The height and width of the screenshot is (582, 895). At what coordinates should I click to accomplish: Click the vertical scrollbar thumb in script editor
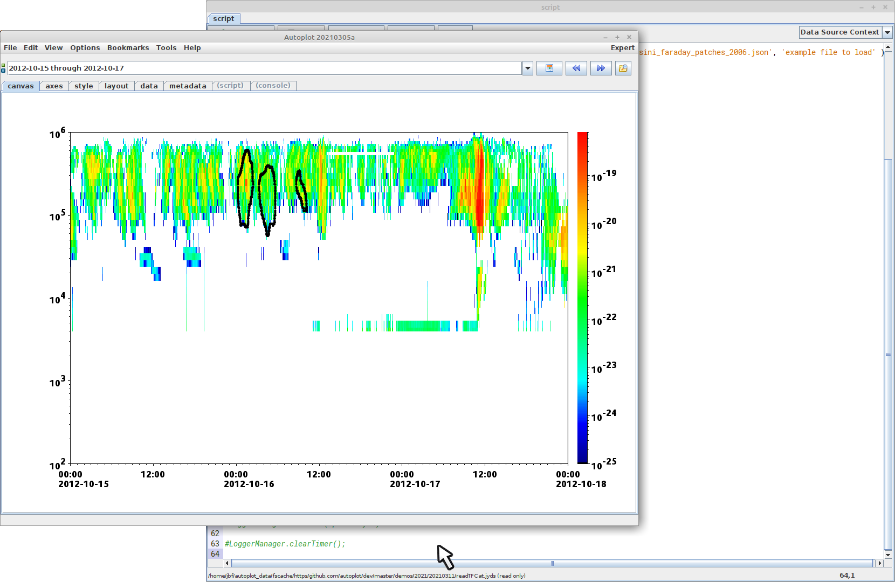tap(888, 355)
